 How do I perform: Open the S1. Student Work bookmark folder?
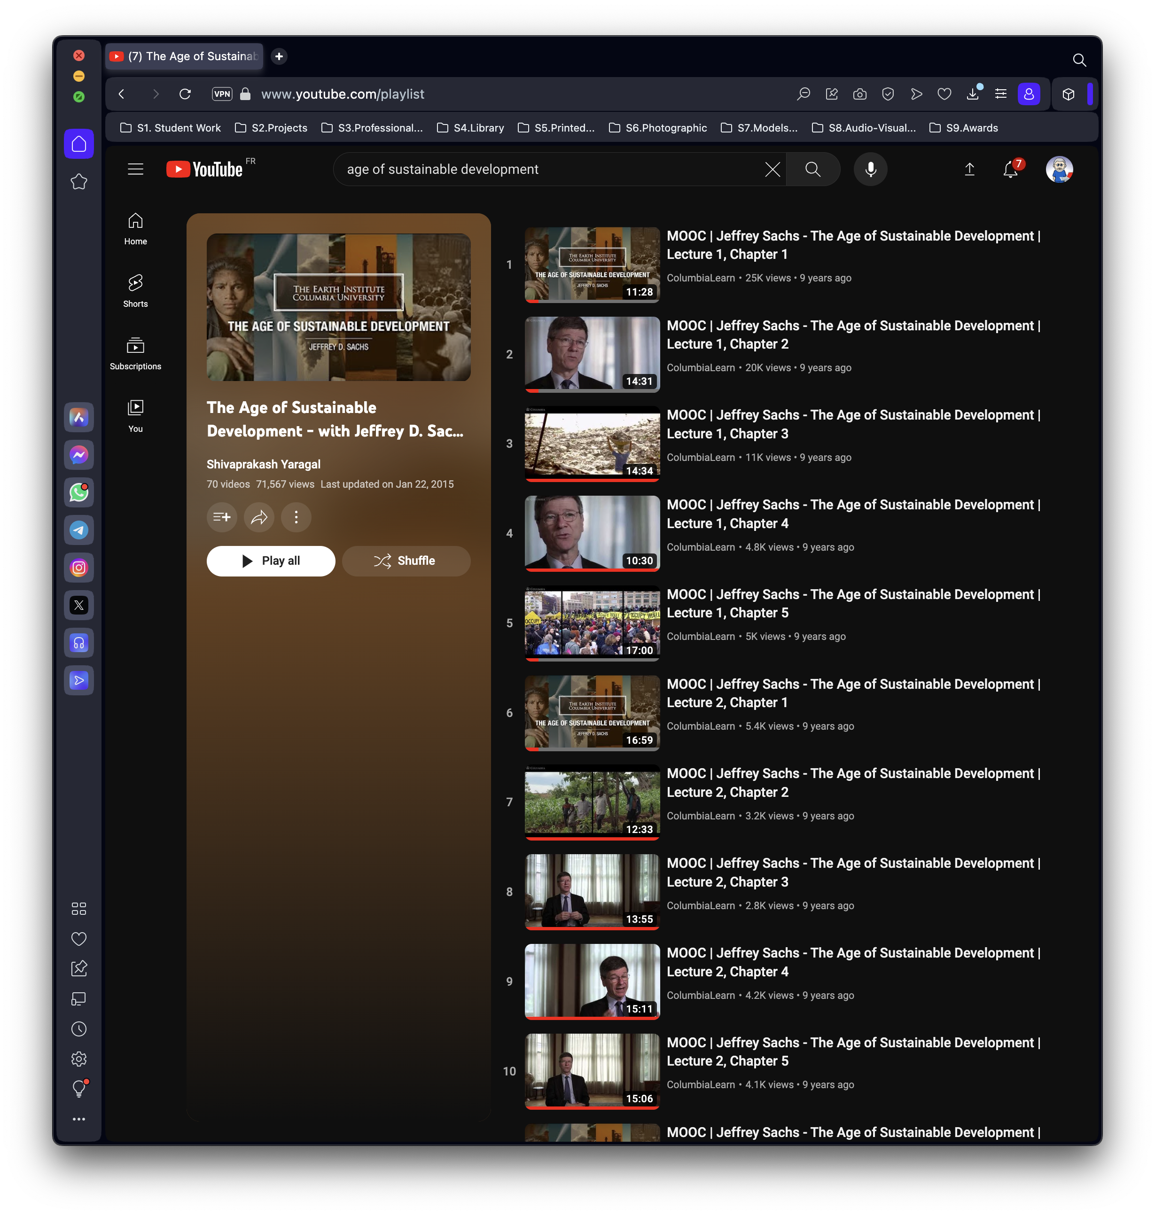click(171, 128)
